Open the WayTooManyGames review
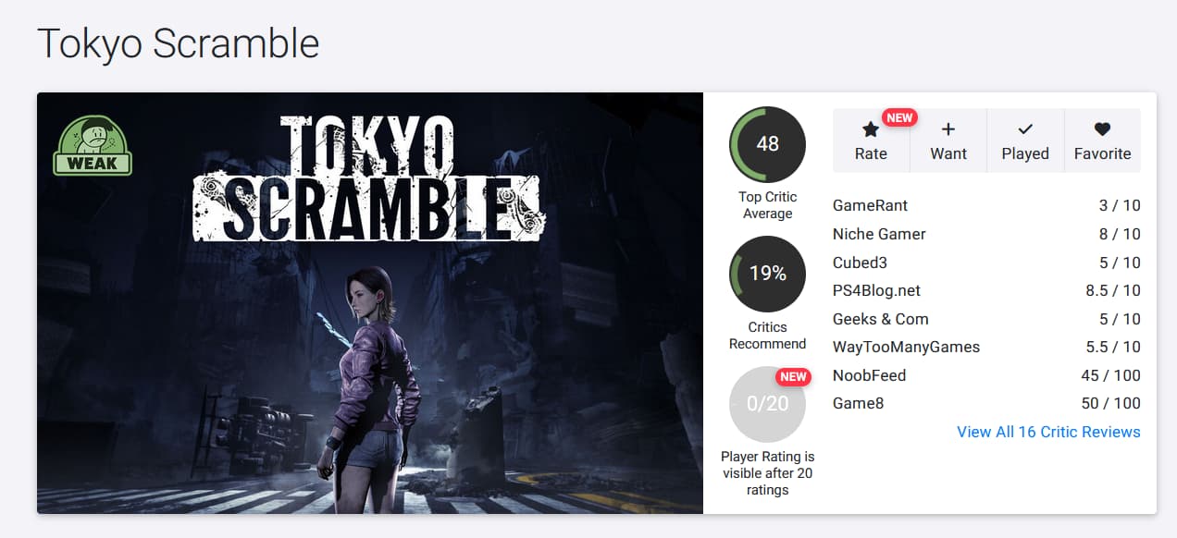This screenshot has height=538, width=1177. coord(906,347)
